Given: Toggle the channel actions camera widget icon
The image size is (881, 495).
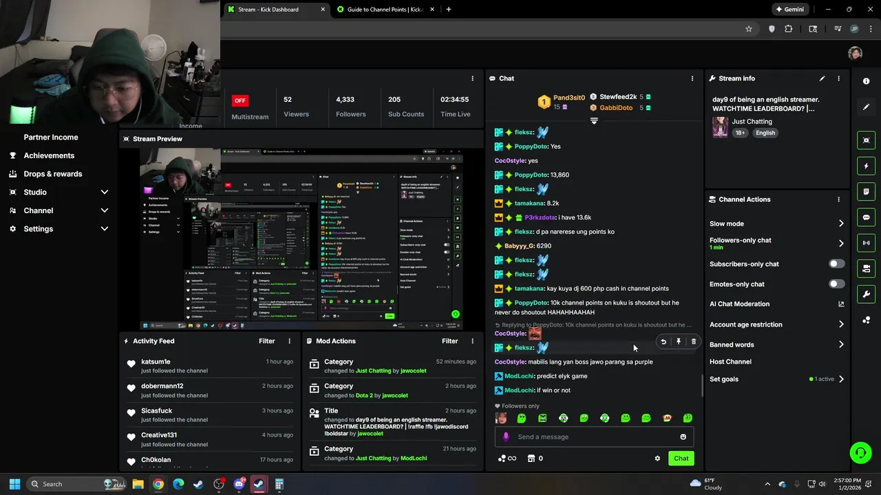Looking at the screenshot, I should click(x=866, y=268).
